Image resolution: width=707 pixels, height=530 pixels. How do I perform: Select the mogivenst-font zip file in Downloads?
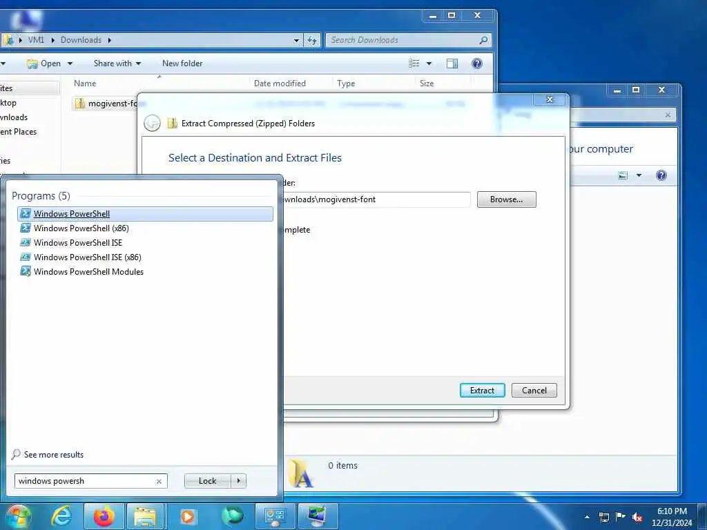[x=106, y=104]
